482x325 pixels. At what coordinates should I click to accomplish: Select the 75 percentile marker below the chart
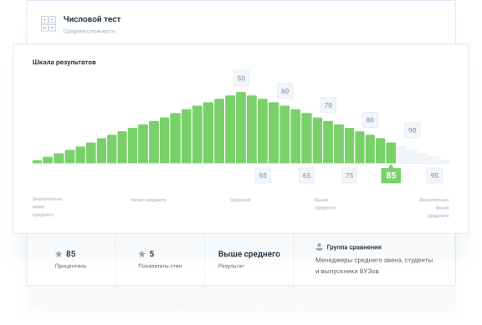[x=349, y=175]
